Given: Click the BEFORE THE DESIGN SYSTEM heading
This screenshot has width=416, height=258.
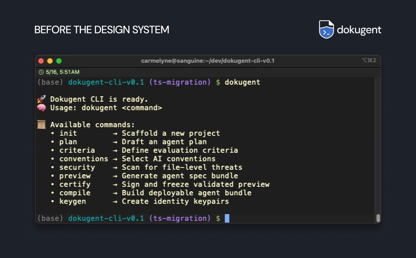Looking at the screenshot, I should (102, 30).
